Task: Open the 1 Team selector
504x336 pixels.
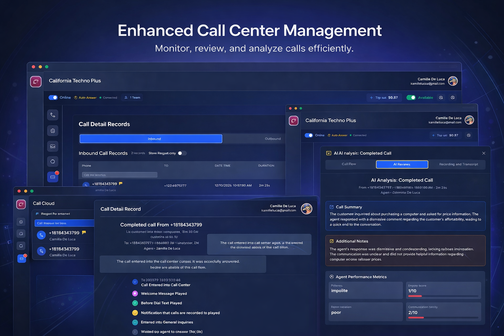Action: click(x=132, y=97)
